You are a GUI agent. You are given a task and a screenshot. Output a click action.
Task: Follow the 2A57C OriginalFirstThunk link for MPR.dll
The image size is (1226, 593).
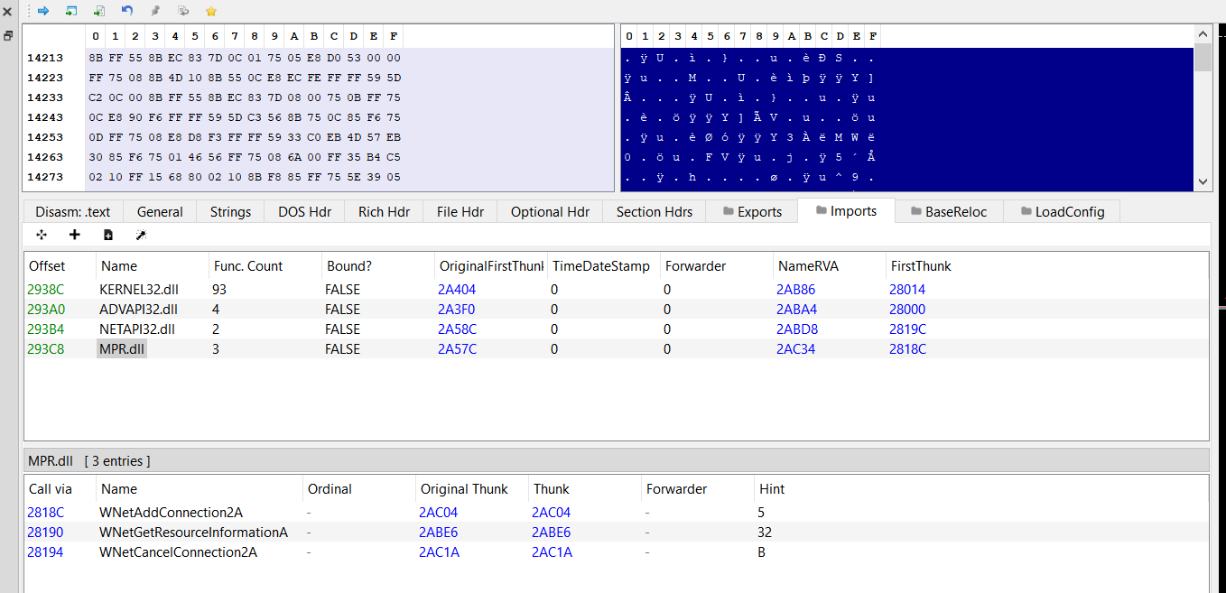[458, 349]
